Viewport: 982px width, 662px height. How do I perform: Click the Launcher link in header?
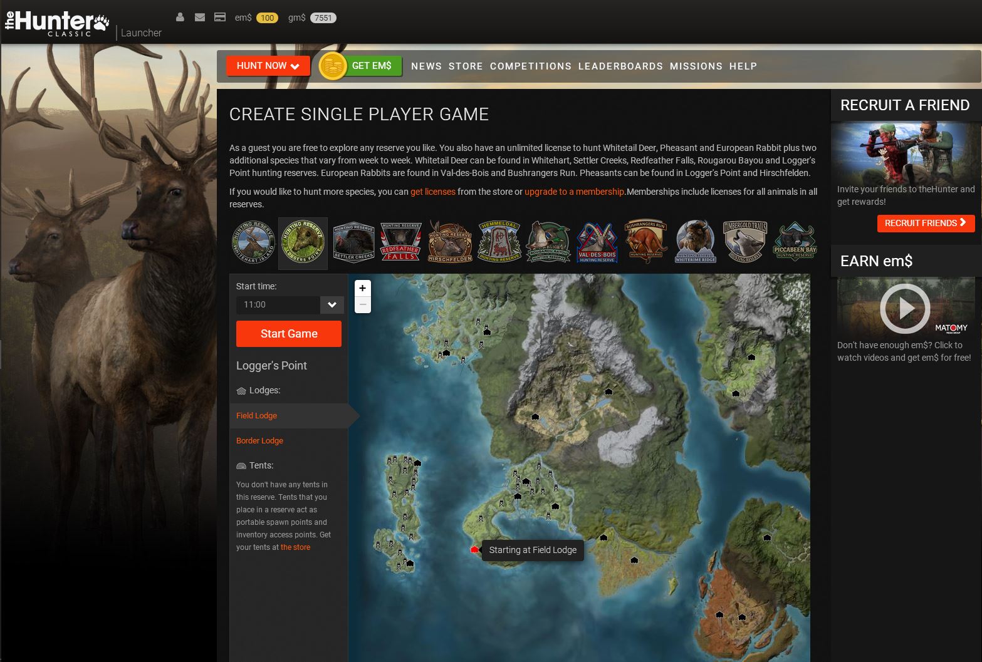(x=141, y=33)
